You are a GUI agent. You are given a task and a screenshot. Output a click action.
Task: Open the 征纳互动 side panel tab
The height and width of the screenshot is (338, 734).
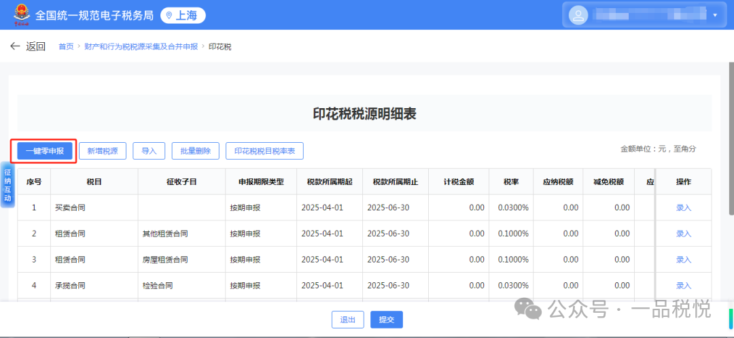point(7,186)
